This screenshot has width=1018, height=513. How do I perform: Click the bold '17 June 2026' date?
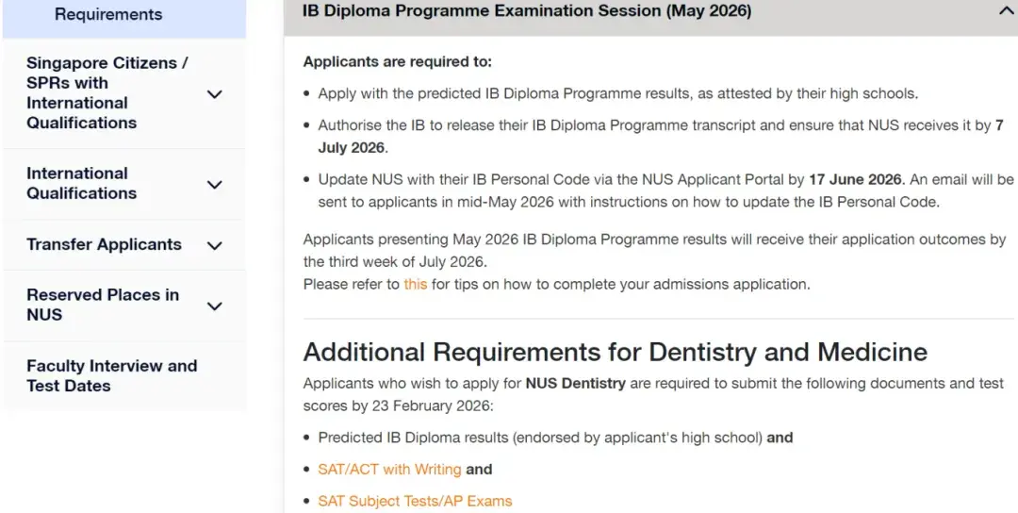(x=855, y=179)
